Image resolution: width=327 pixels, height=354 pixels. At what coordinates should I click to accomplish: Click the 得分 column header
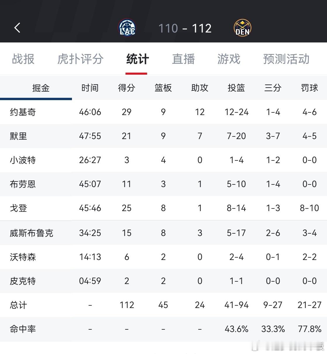click(127, 88)
